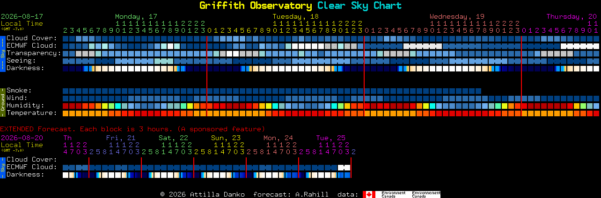The height and width of the screenshot is (198, 601).
Task: Click the 'Tuesday, 18' day header
Action: click(296, 16)
